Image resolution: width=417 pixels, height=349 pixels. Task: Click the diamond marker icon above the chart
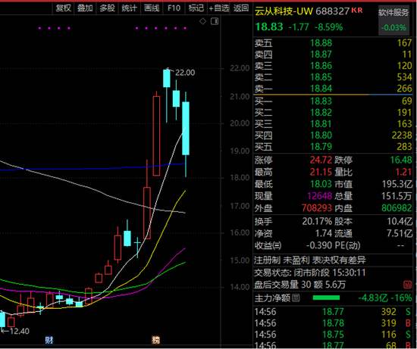202,21
